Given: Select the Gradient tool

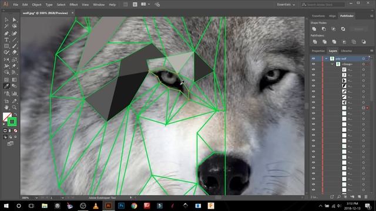Looking at the screenshot, I should (x=14, y=80).
